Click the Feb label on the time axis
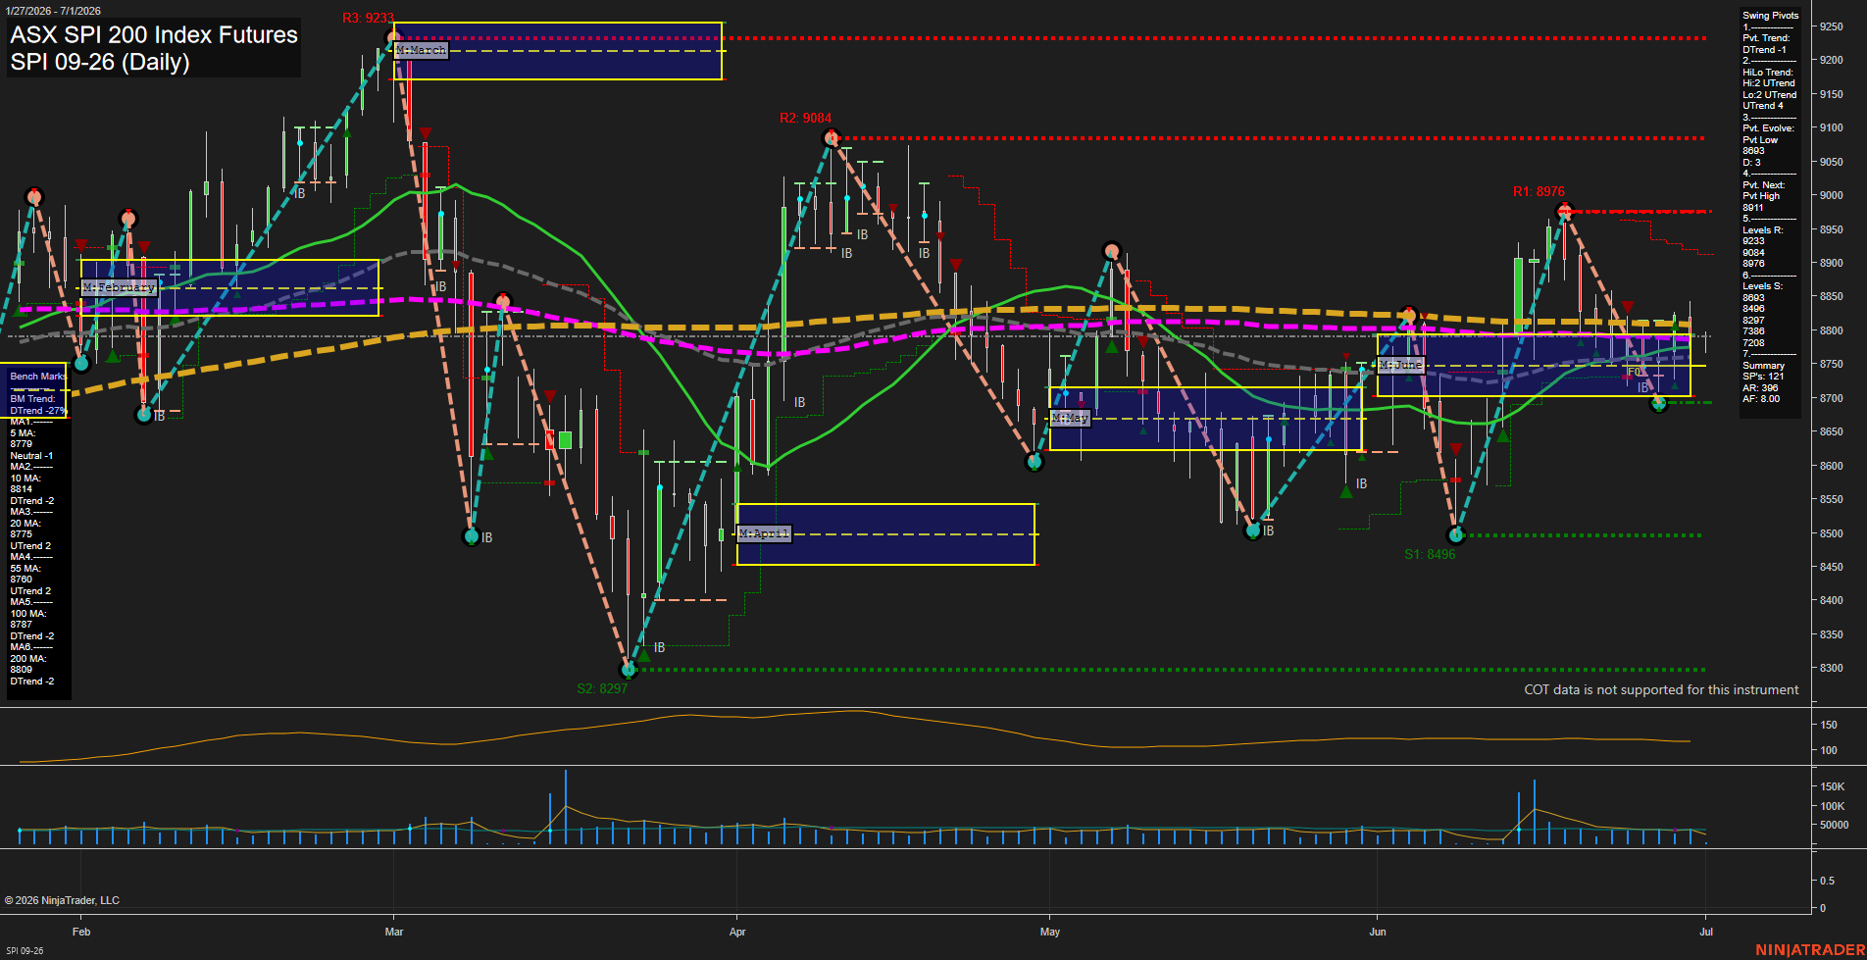 [x=81, y=932]
